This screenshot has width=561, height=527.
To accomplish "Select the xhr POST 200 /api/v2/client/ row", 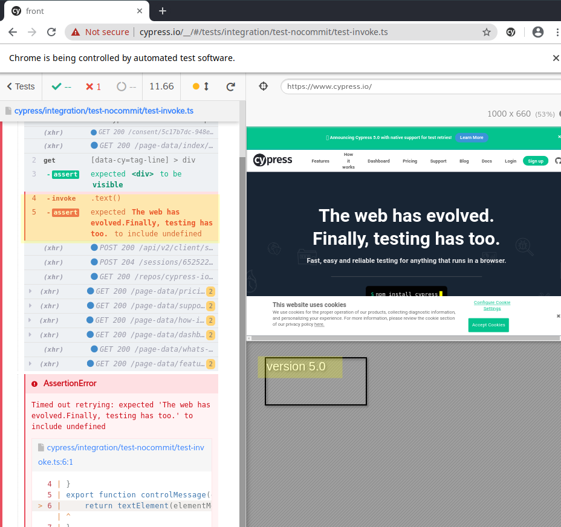I will tap(121, 248).
